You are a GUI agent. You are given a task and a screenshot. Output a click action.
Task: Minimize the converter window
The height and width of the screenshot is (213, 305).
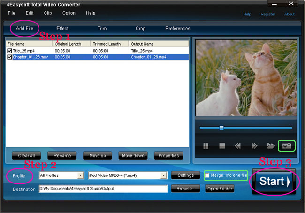274,4
